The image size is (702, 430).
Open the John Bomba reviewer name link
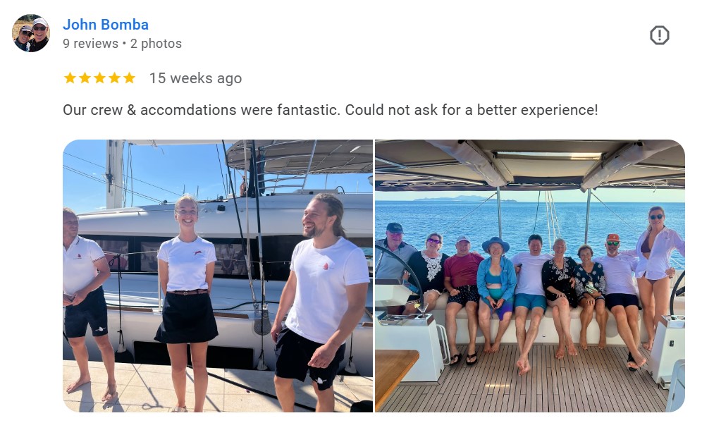pyautogui.click(x=106, y=25)
